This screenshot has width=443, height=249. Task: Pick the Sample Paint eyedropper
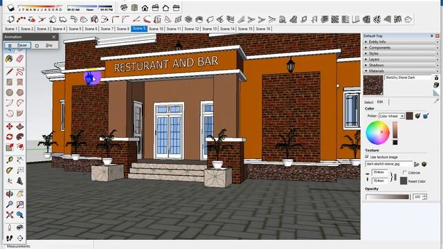[436, 101]
